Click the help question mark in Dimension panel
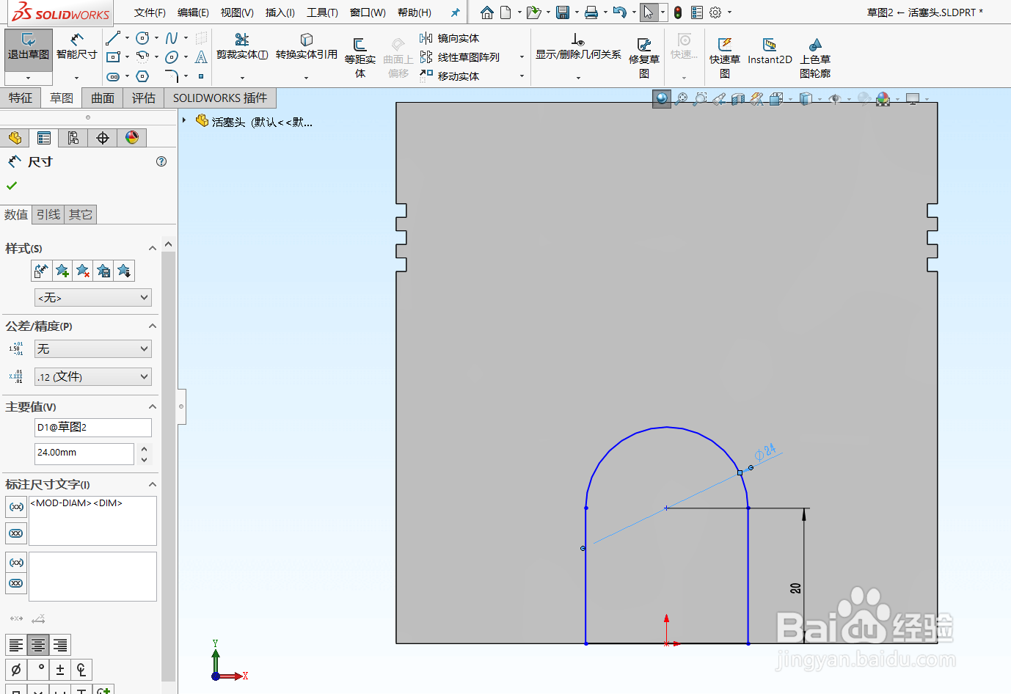This screenshot has height=694, width=1011. [161, 161]
